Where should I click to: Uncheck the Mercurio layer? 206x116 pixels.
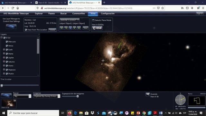(x=7, y=42)
